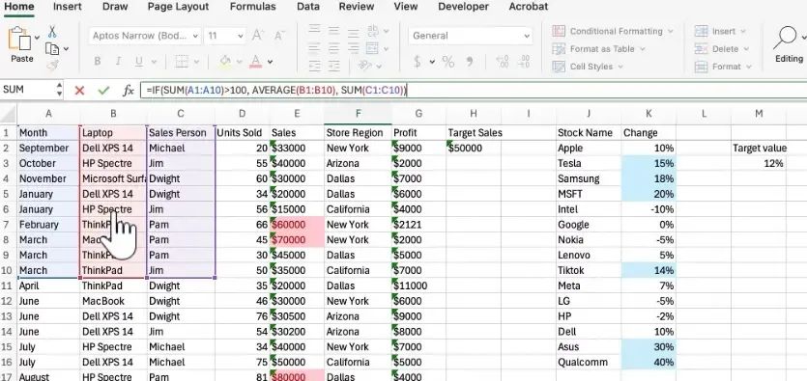Open font color red A swatch
The image size is (807, 381).
256,62
